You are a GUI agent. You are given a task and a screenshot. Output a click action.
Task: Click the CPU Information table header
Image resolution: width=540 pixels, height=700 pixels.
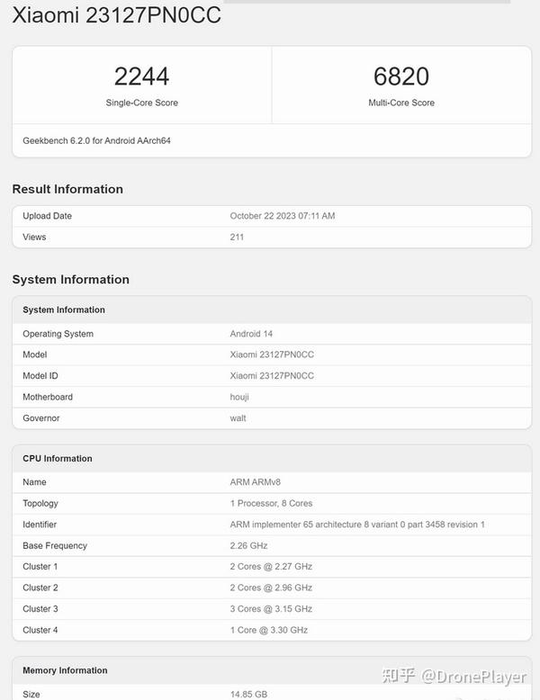(58, 459)
